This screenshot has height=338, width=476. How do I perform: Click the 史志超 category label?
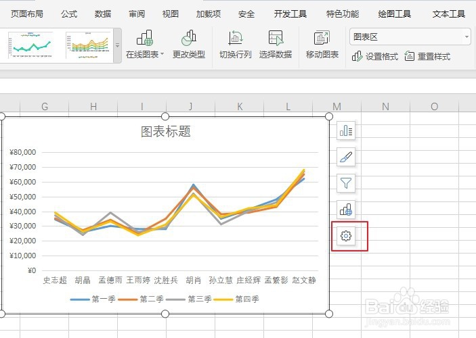55,280
